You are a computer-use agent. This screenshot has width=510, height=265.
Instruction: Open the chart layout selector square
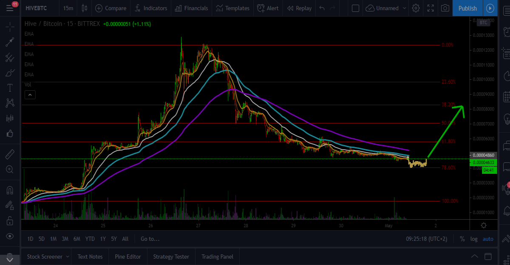tap(356, 8)
